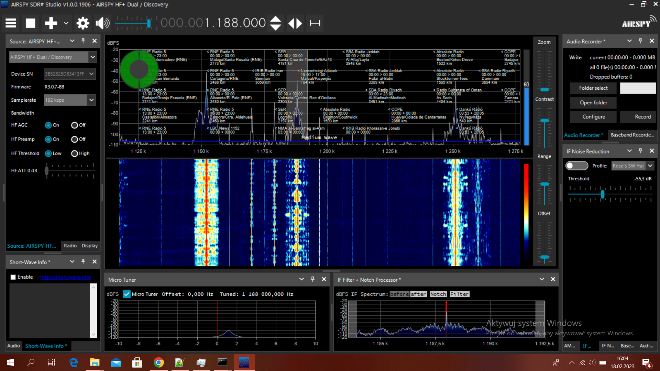Switch to the AM... bottom right tab
660x371 pixels.
point(570,346)
